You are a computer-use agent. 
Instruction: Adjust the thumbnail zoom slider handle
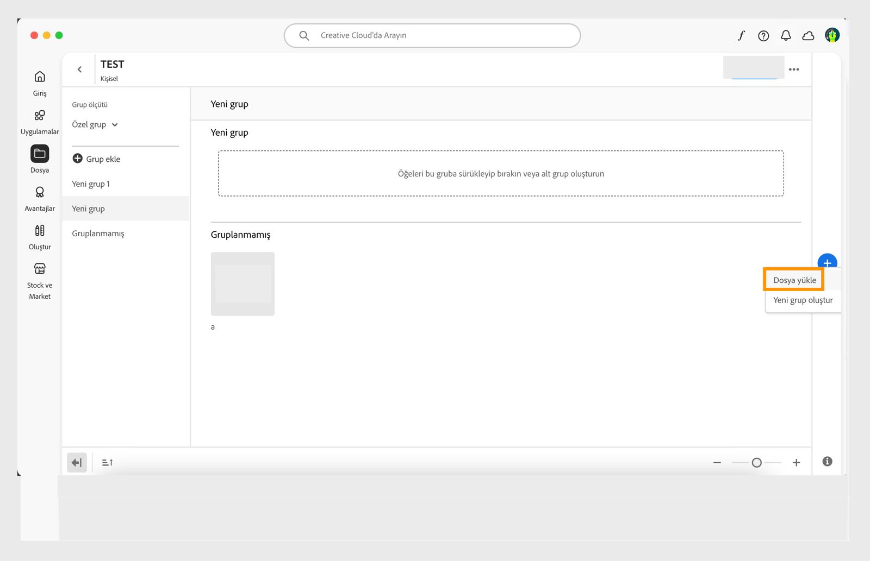(756, 463)
